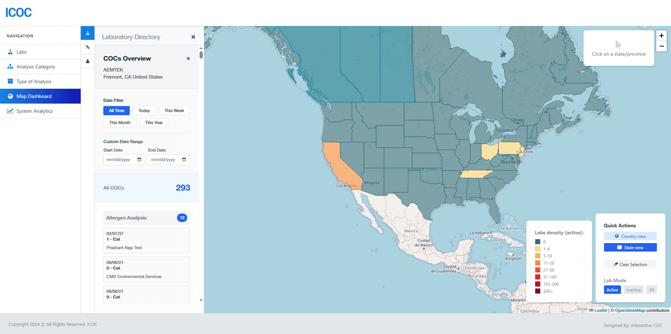671x334 pixels.
Task: Select the flask tab in side strip
Action: [x=87, y=33]
